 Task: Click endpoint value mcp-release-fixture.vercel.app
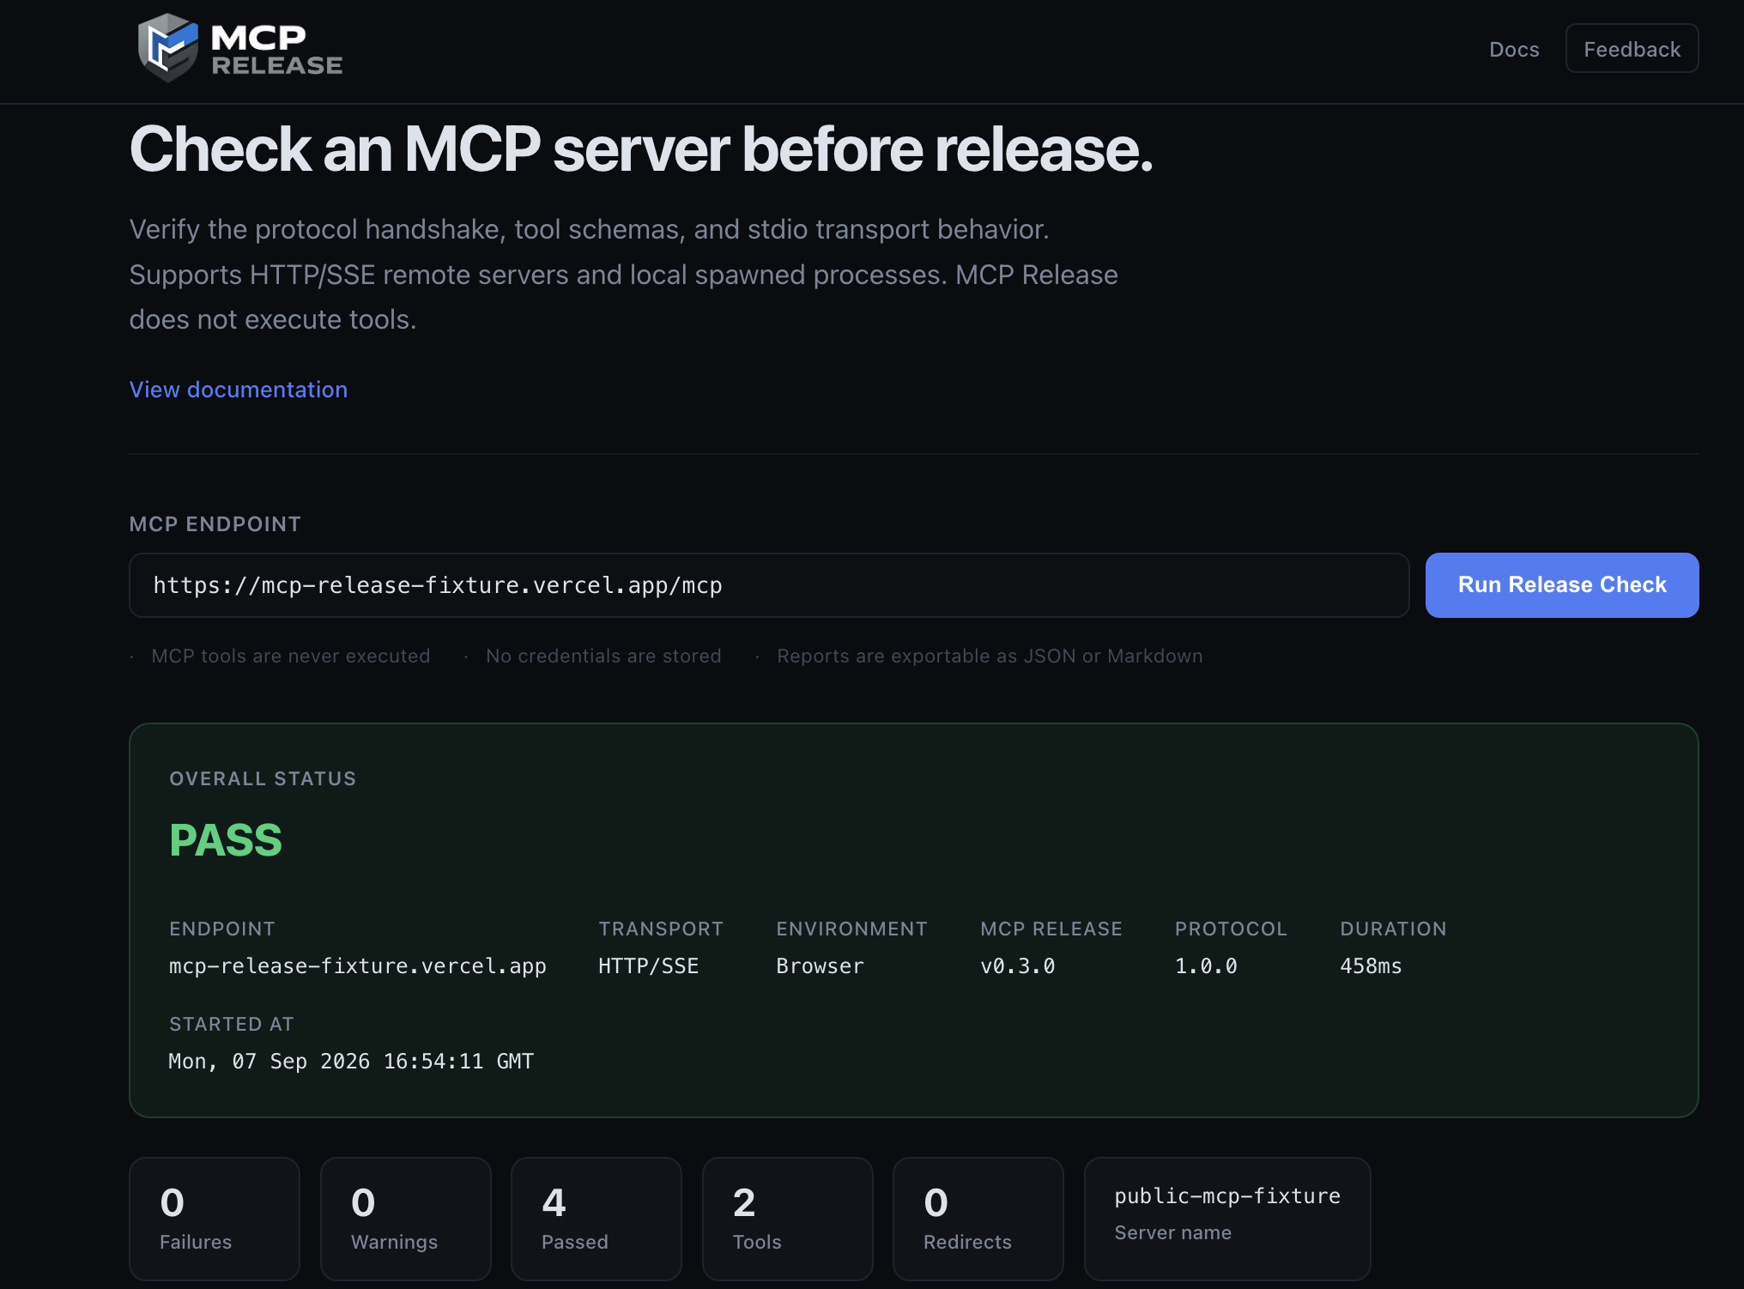[358, 966]
